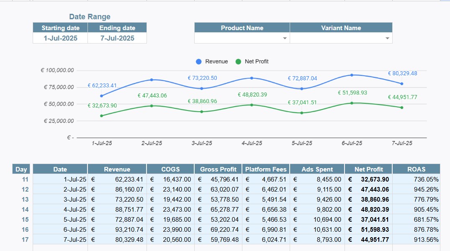Open the Product Name dropdown arrow
The image size is (450, 251).
coord(285,38)
